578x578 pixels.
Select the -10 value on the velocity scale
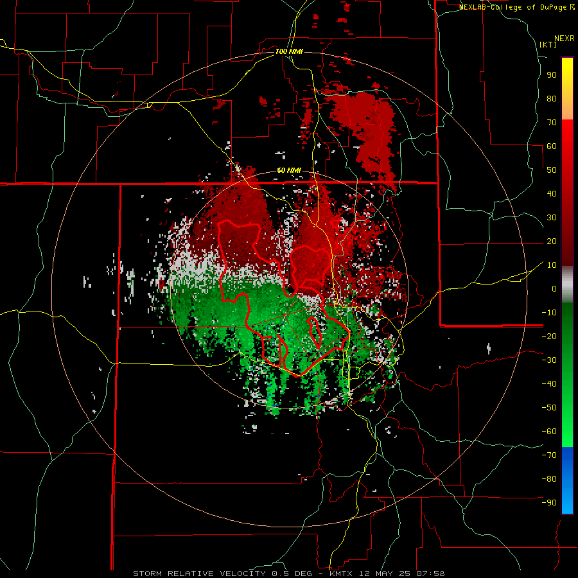[x=549, y=313]
